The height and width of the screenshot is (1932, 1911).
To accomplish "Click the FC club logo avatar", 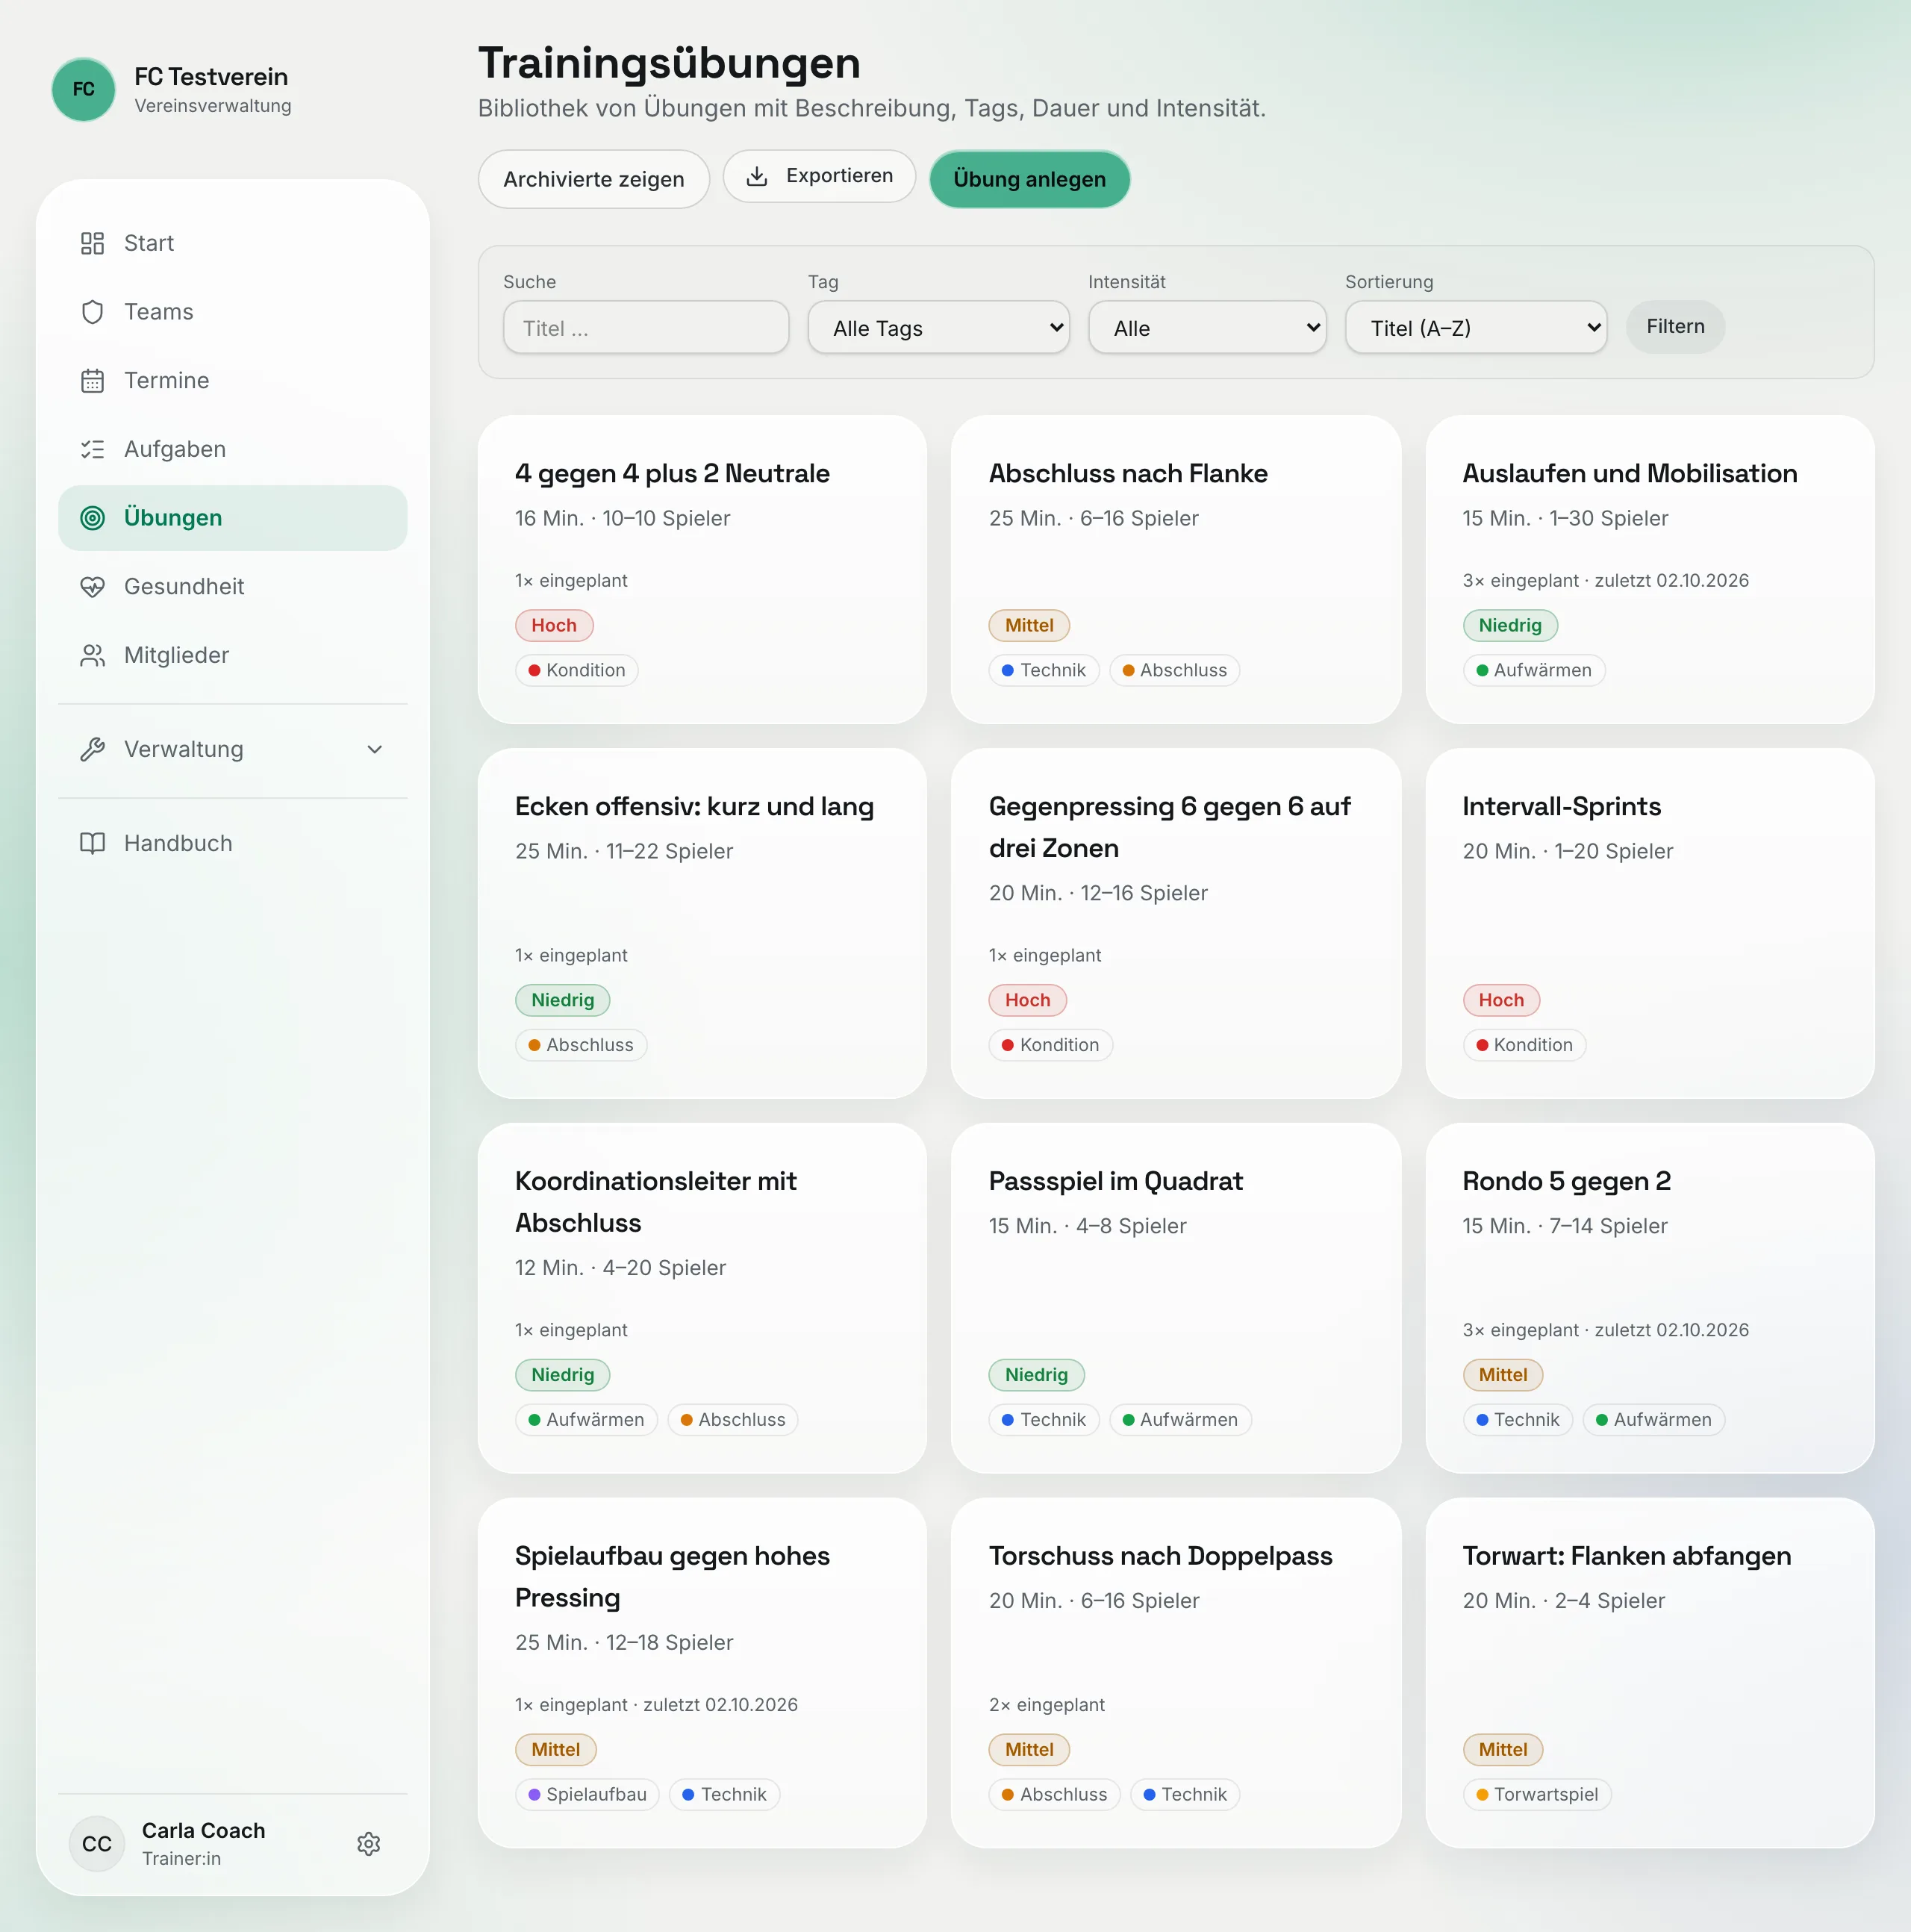I will pyautogui.click(x=83, y=89).
